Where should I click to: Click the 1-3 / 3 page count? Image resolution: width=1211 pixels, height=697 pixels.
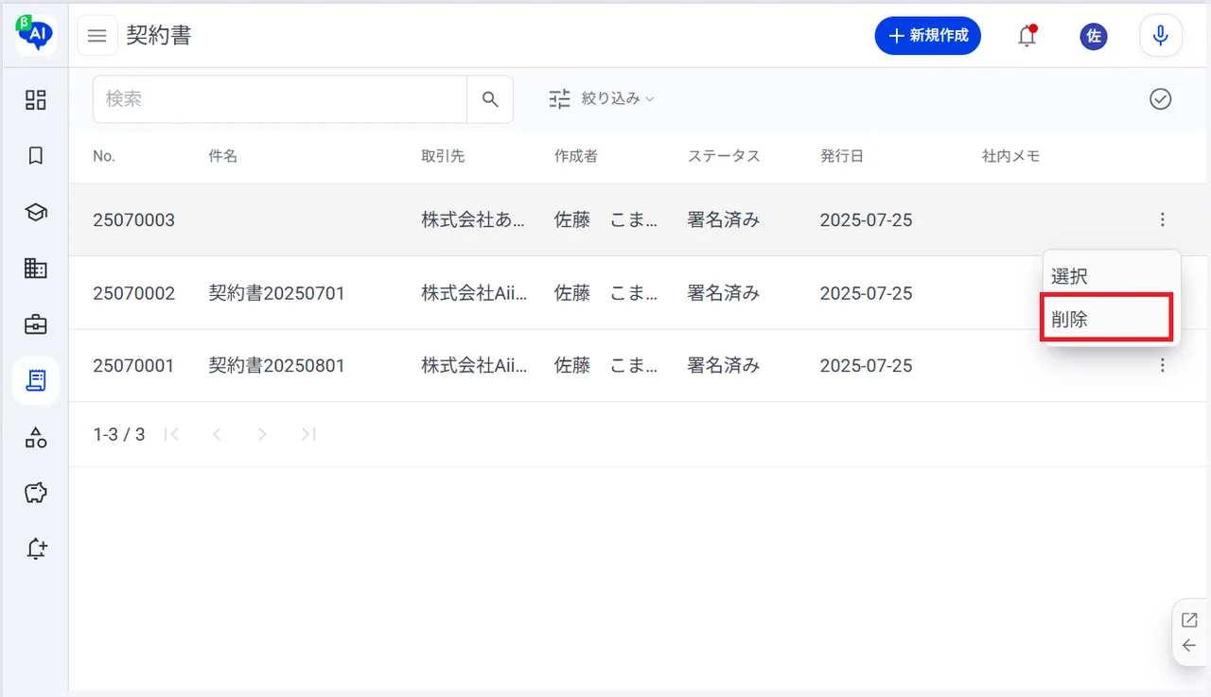point(119,434)
